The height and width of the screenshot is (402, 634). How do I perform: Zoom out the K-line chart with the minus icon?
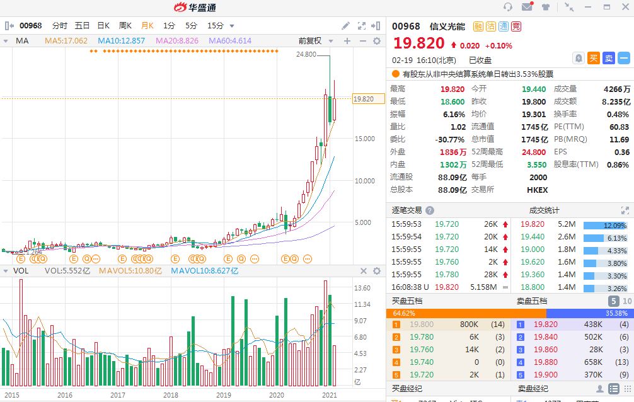(362, 41)
